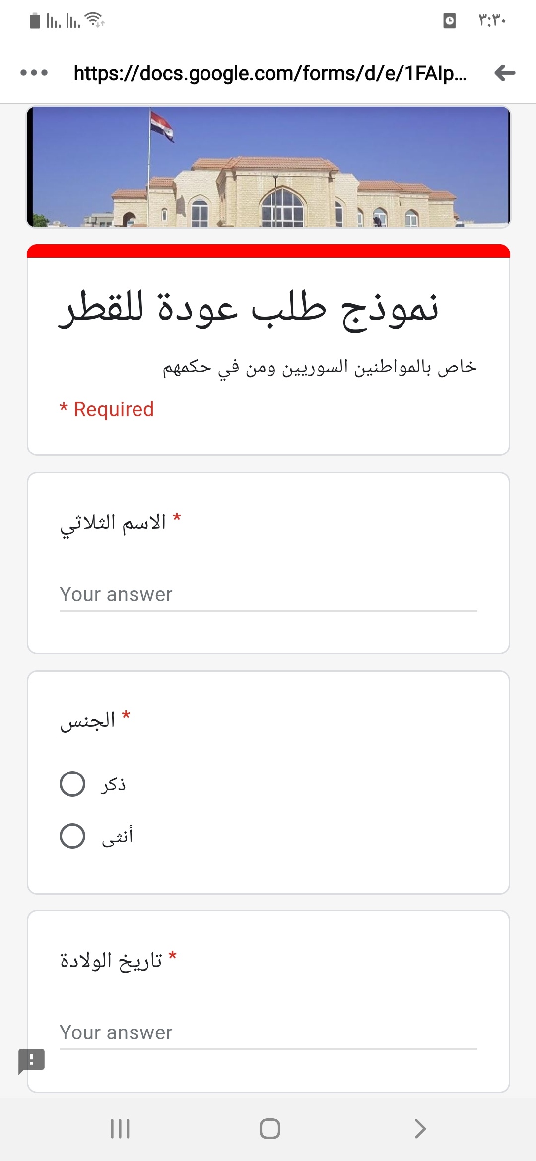Image resolution: width=536 pixels, height=1161 pixels.
Task: Open the three-dot browser menu
Action: coord(34,73)
